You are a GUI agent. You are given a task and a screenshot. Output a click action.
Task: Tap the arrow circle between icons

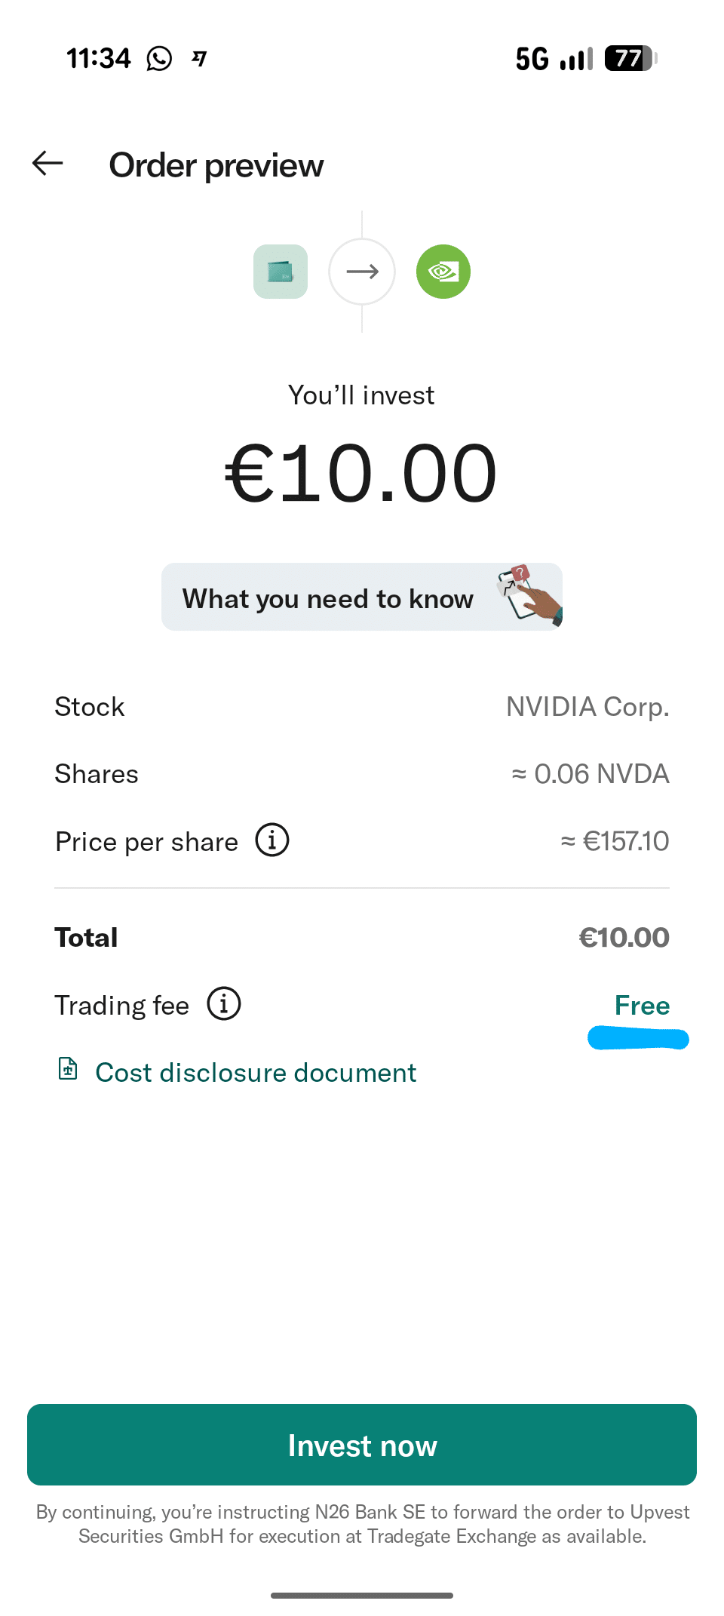(x=362, y=272)
